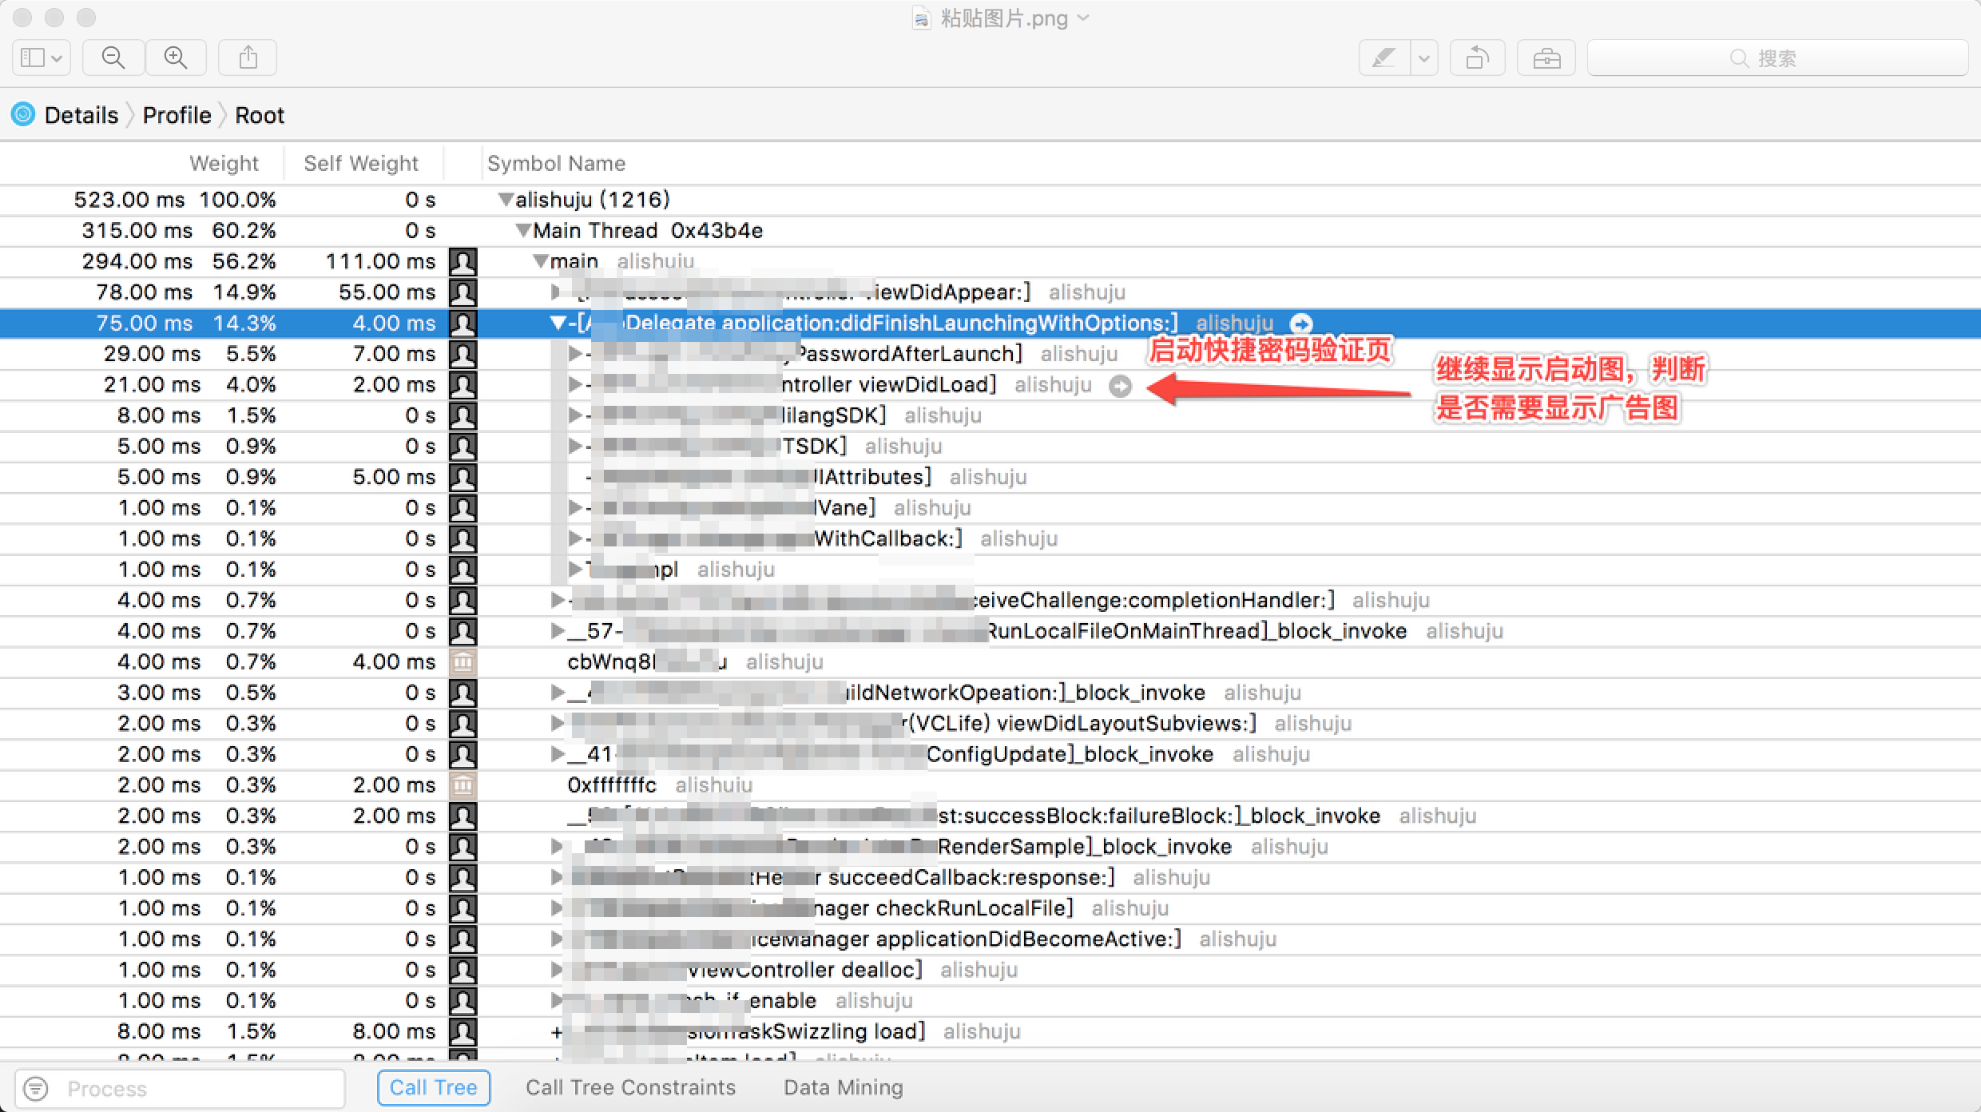Viewport: 1981px width, 1112px height.
Task: Click the search field in toolbar
Action: click(x=1777, y=58)
